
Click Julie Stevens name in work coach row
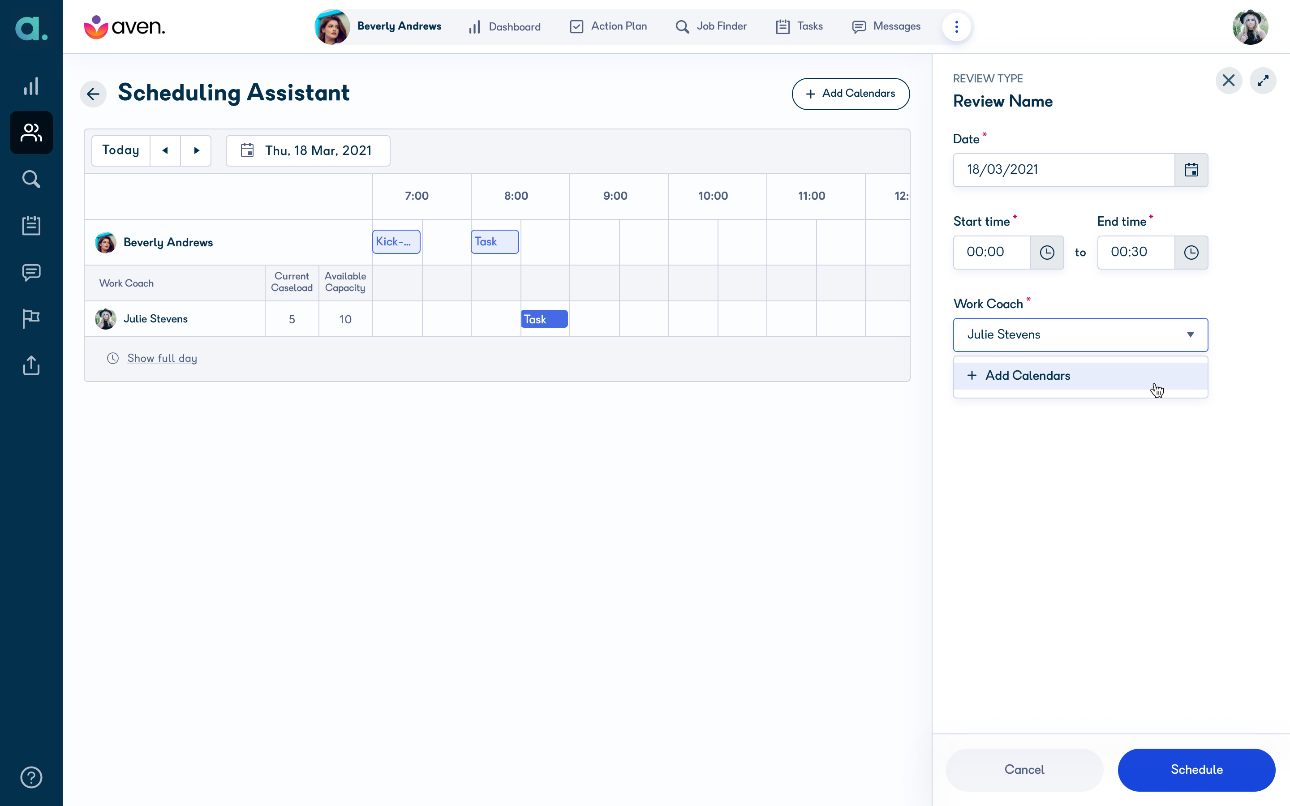[156, 319]
